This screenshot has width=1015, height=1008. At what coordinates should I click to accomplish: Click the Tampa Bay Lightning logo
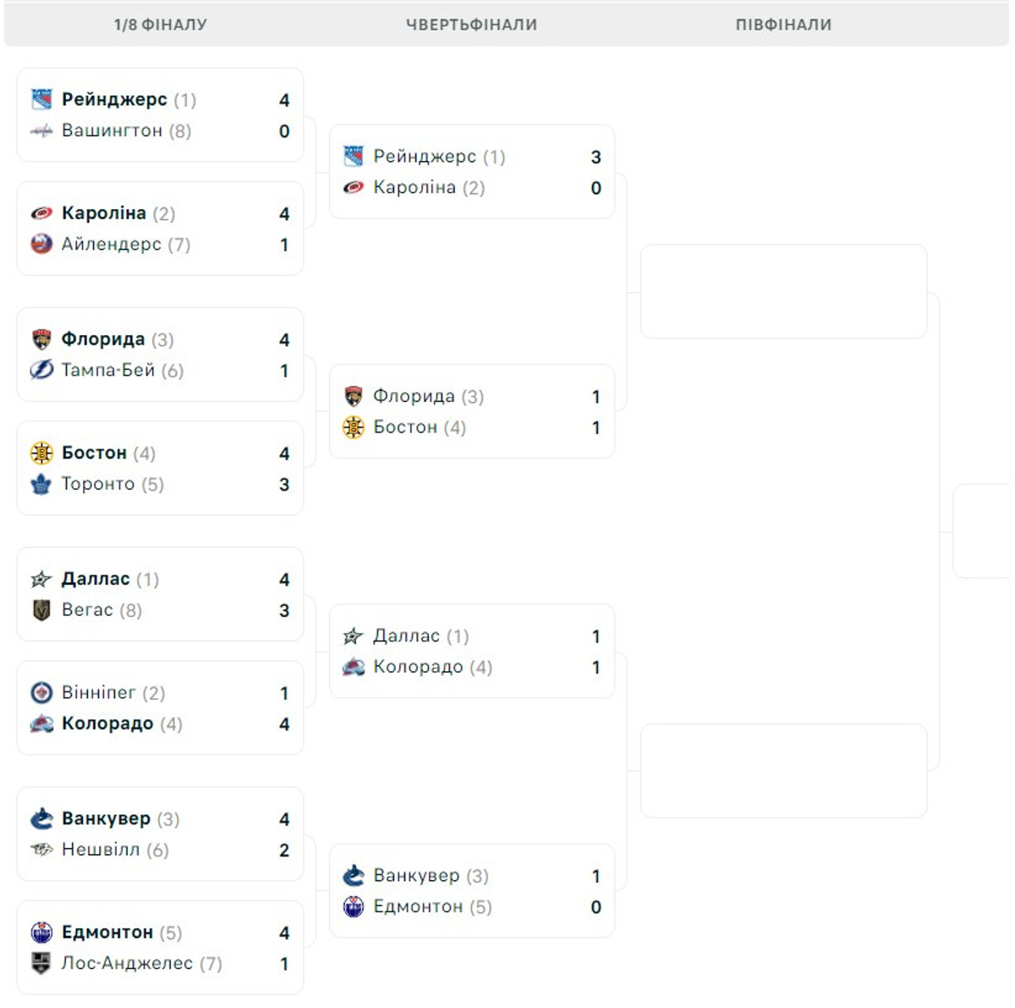(41, 371)
